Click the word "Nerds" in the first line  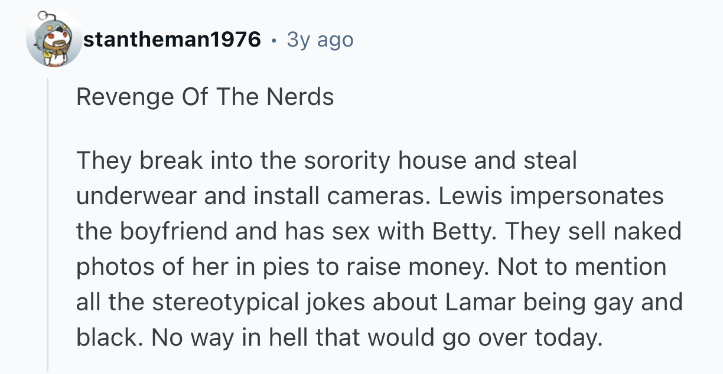click(299, 97)
